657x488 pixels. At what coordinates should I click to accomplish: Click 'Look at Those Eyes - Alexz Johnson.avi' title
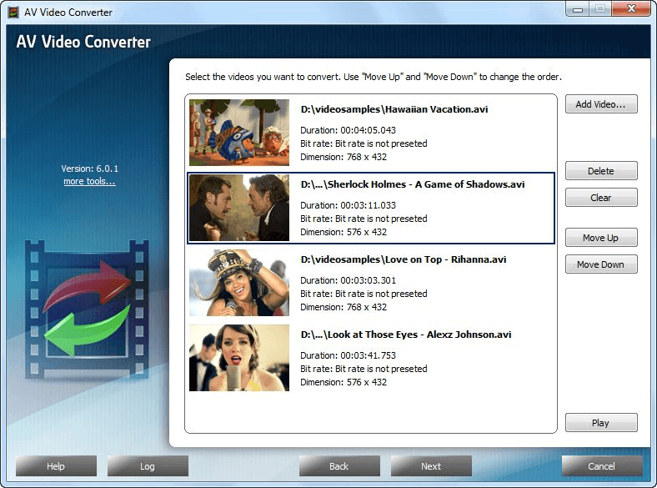(419, 335)
